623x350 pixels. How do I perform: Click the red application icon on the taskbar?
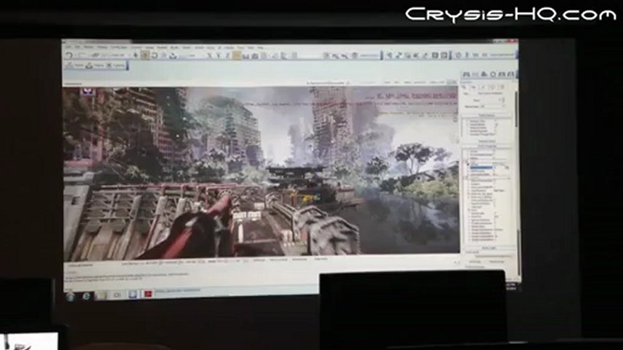click(x=148, y=293)
